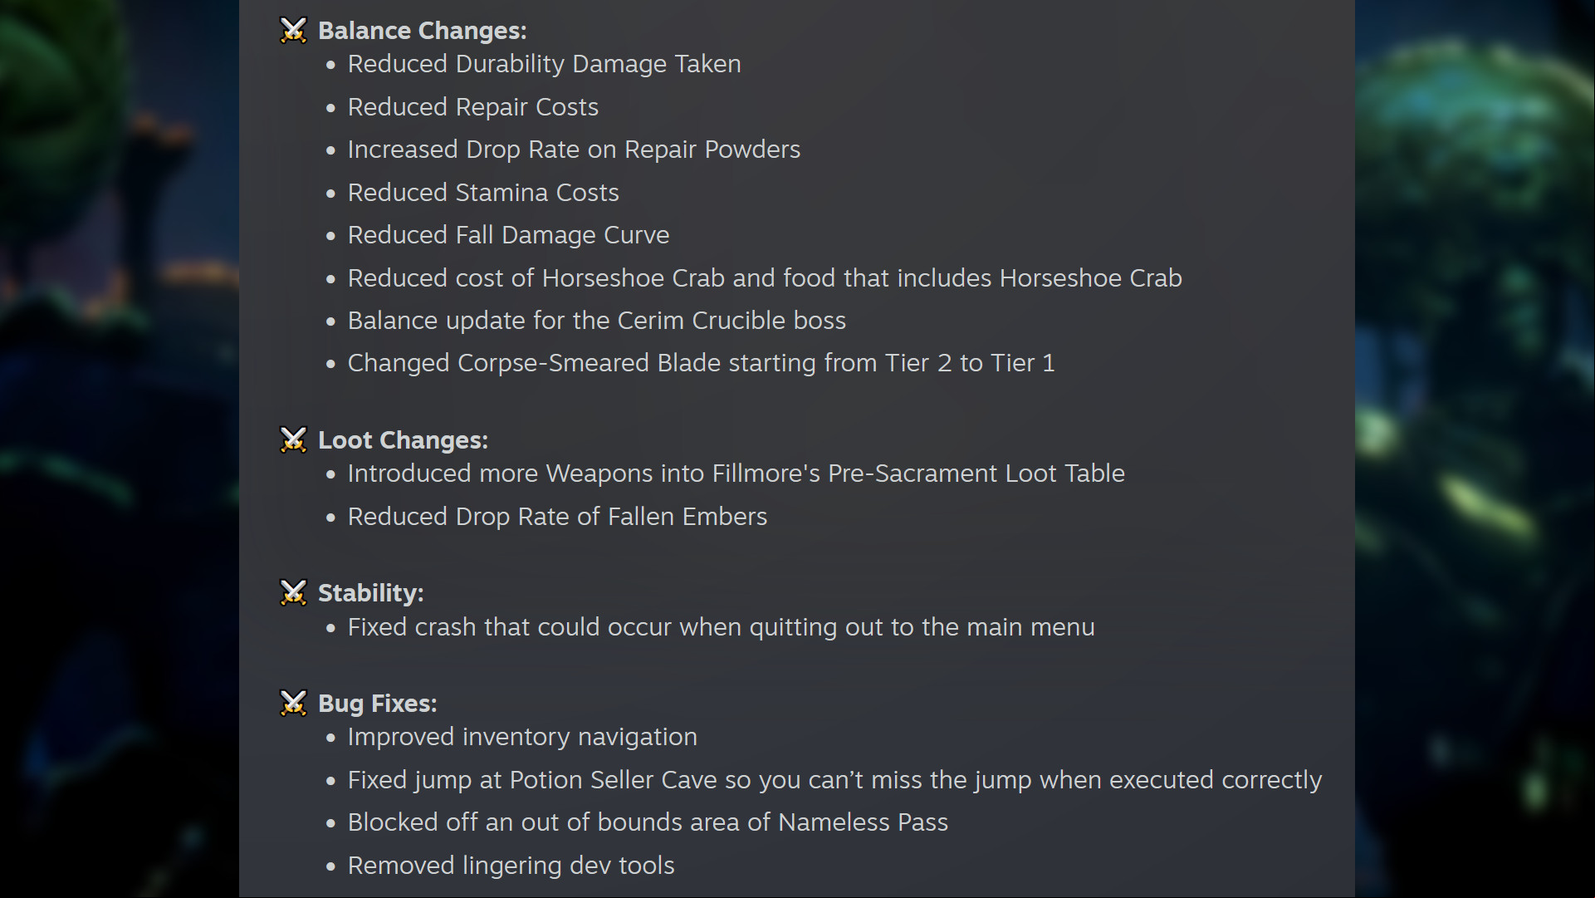
Task: Click Reduced Durability Damage Taken line
Action: [x=544, y=64]
